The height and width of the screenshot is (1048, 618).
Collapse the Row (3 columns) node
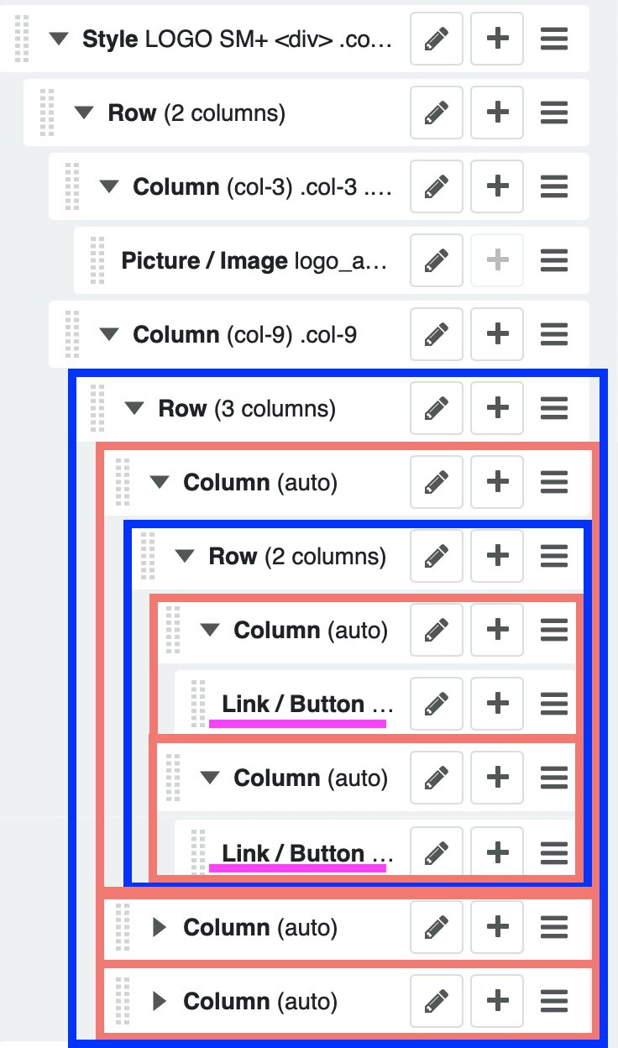(x=134, y=409)
